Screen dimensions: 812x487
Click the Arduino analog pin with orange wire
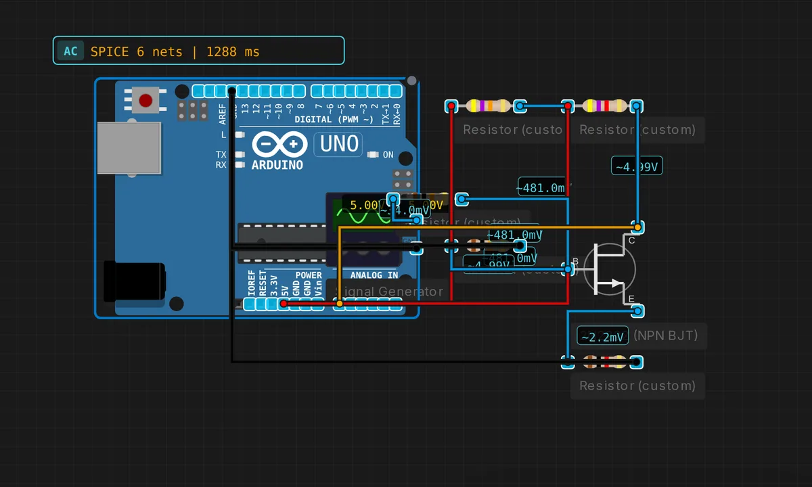point(340,304)
